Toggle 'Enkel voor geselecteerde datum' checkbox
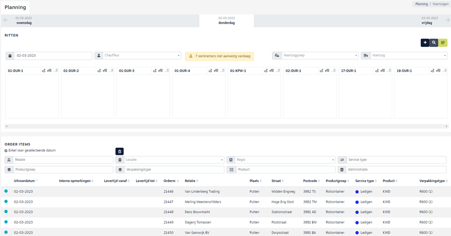Screen dimensions: 451x236 pos(6,150)
